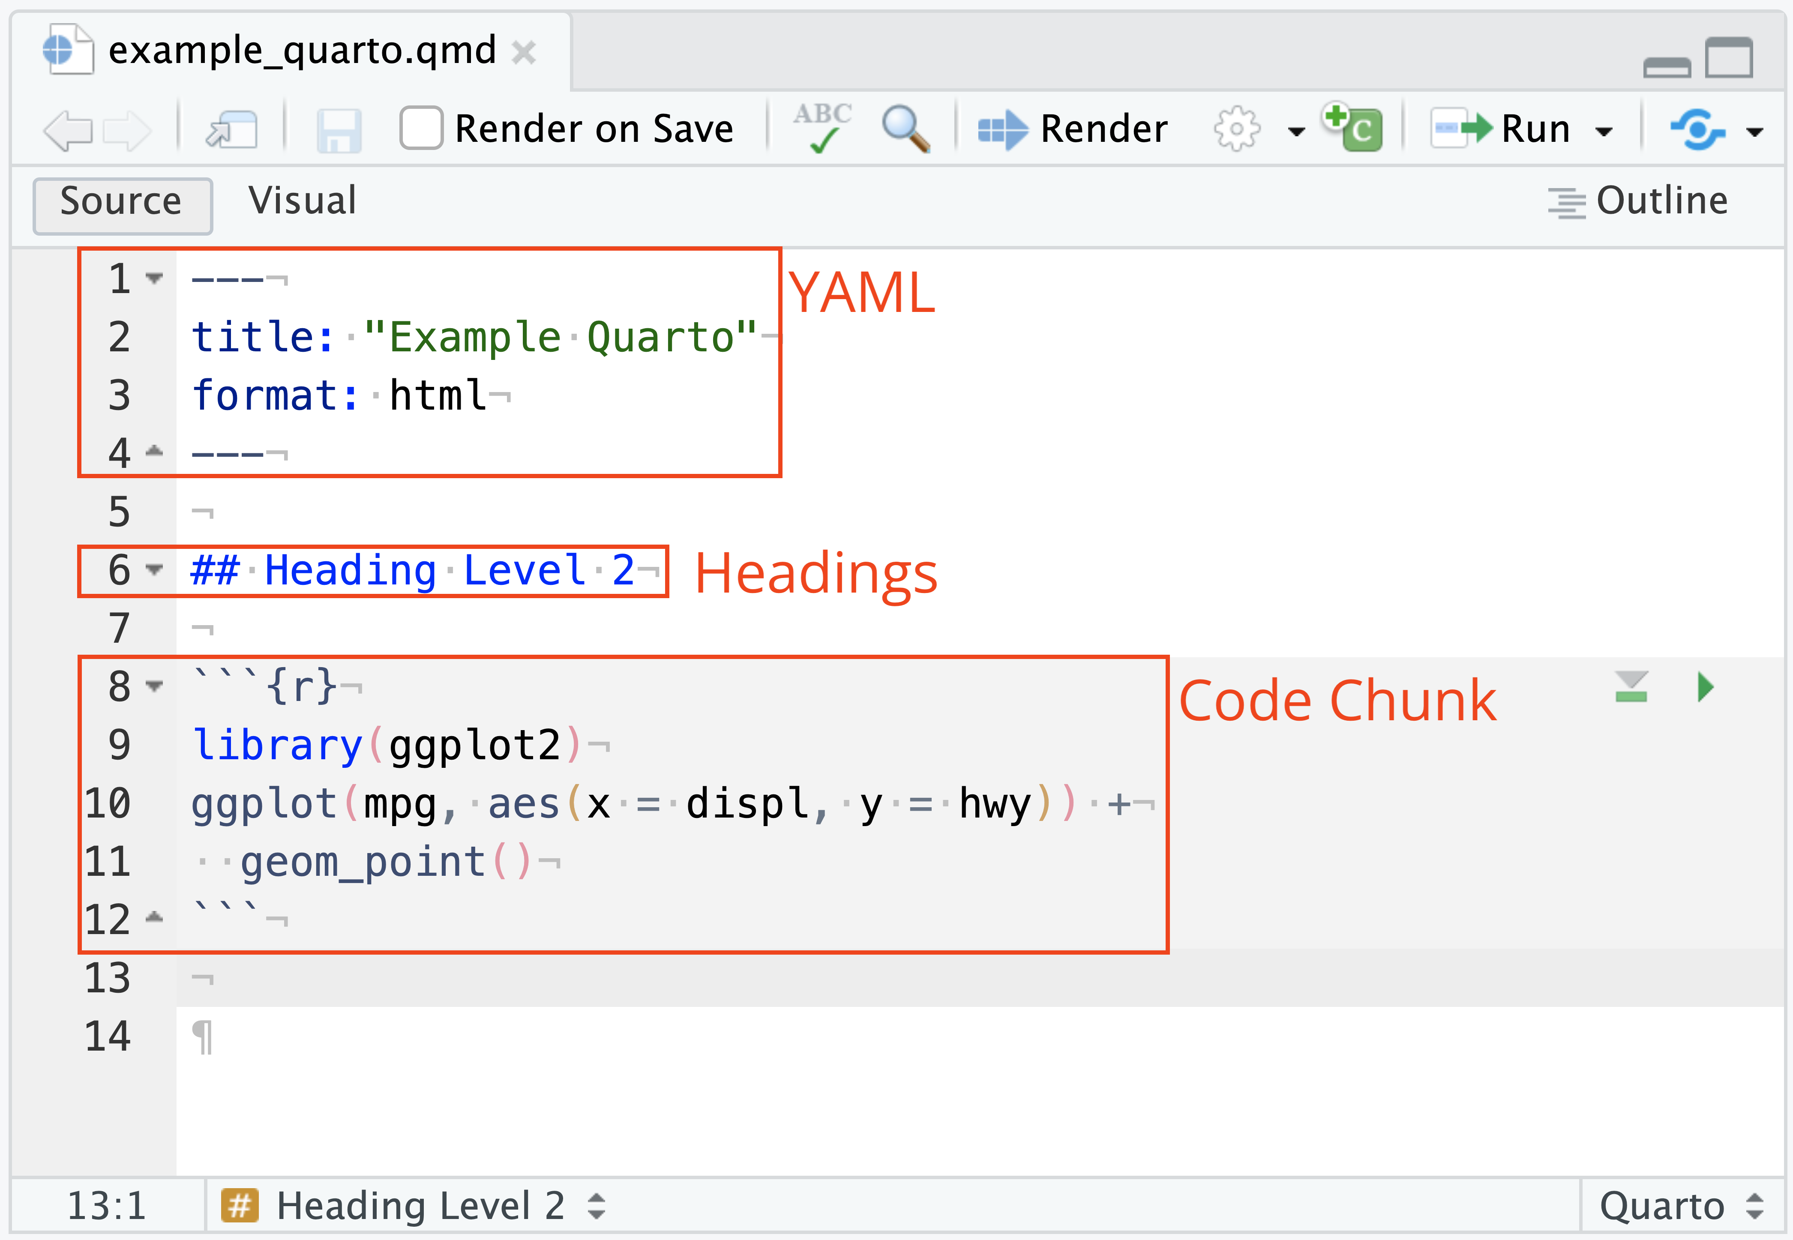Open Run options dropdown arrow
The height and width of the screenshot is (1240, 1793).
point(1604,131)
